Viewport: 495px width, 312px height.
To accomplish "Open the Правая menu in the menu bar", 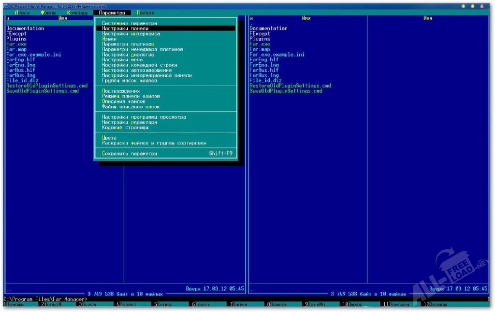I will (145, 13).
